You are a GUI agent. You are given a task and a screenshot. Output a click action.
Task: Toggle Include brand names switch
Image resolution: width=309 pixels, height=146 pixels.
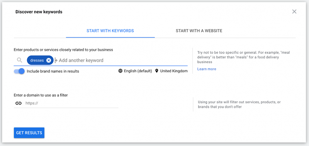pos(19,71)
